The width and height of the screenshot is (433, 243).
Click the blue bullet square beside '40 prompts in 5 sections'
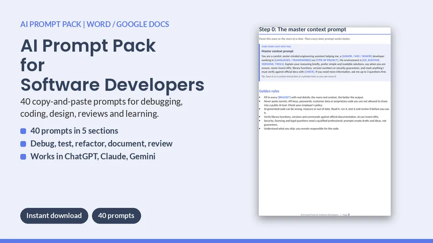[x=23, y=131]
